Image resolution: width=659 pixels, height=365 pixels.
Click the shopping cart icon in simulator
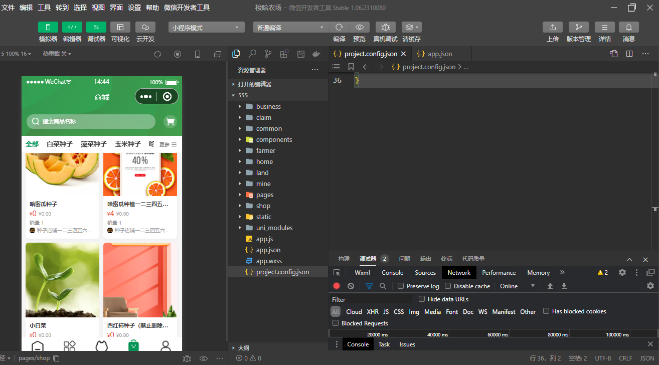click(x=171, y=121)
